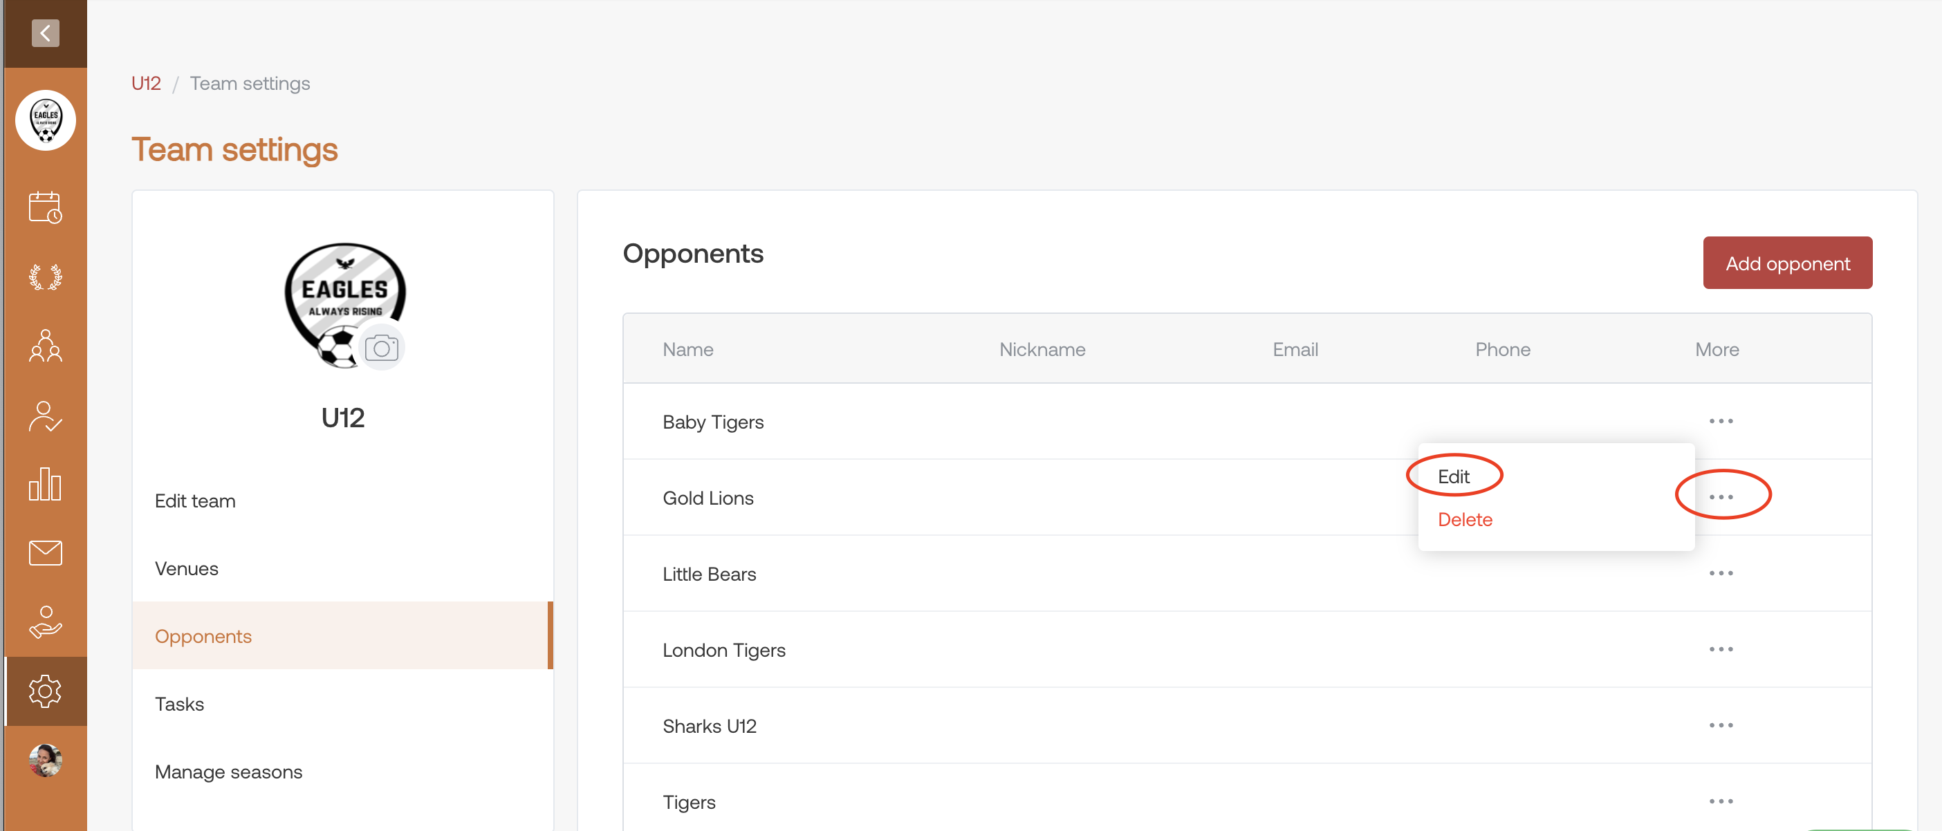Choose Delete in the Gold Lions menu
Screen dimensions: 1942x831
(1464, 519)
